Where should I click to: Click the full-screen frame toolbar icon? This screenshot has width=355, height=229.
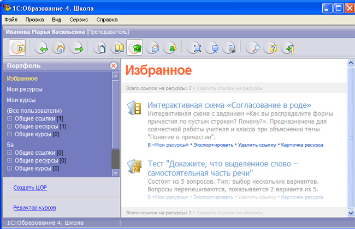[x=195, y=48]
